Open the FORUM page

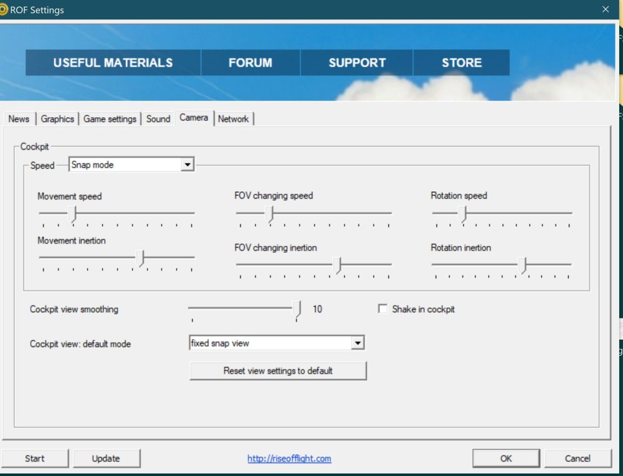[250, 62]
